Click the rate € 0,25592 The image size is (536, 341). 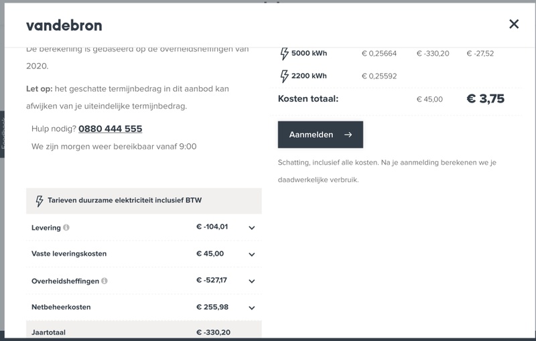tap(379, 76)
